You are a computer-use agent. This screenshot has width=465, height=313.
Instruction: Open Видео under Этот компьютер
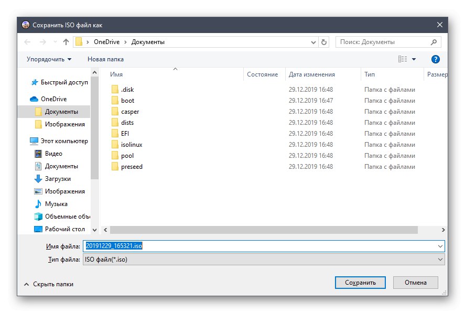48,154
